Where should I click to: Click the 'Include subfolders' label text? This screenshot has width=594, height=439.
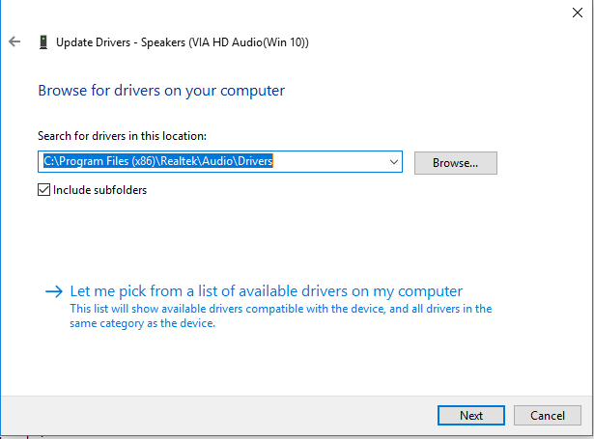pyautogui.click(x=100, y=190)
